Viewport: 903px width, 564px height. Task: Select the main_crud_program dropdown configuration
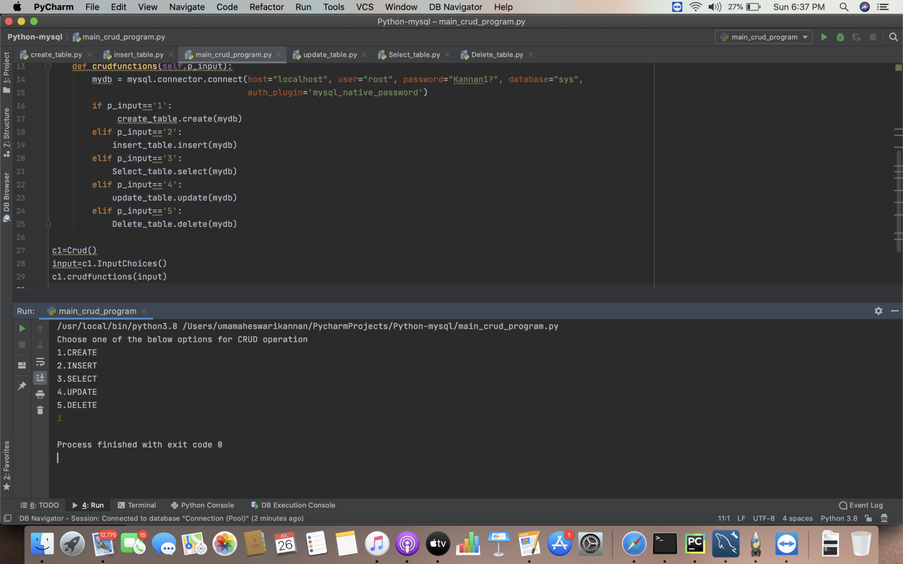[x=764, y=37]
